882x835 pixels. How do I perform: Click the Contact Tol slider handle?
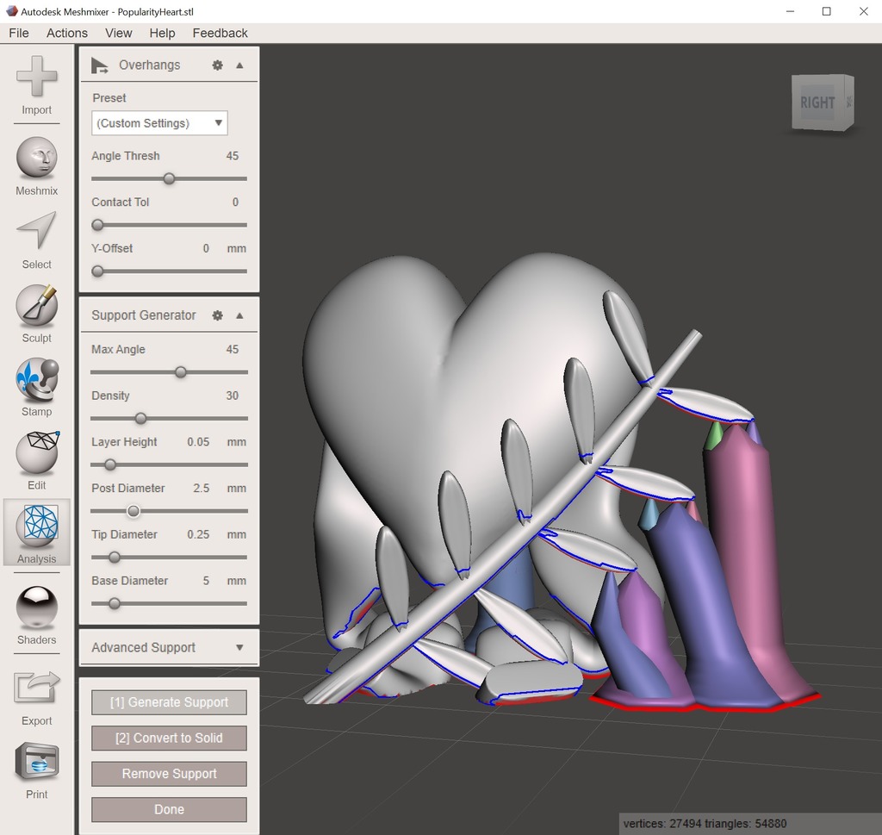pos(98,225)
